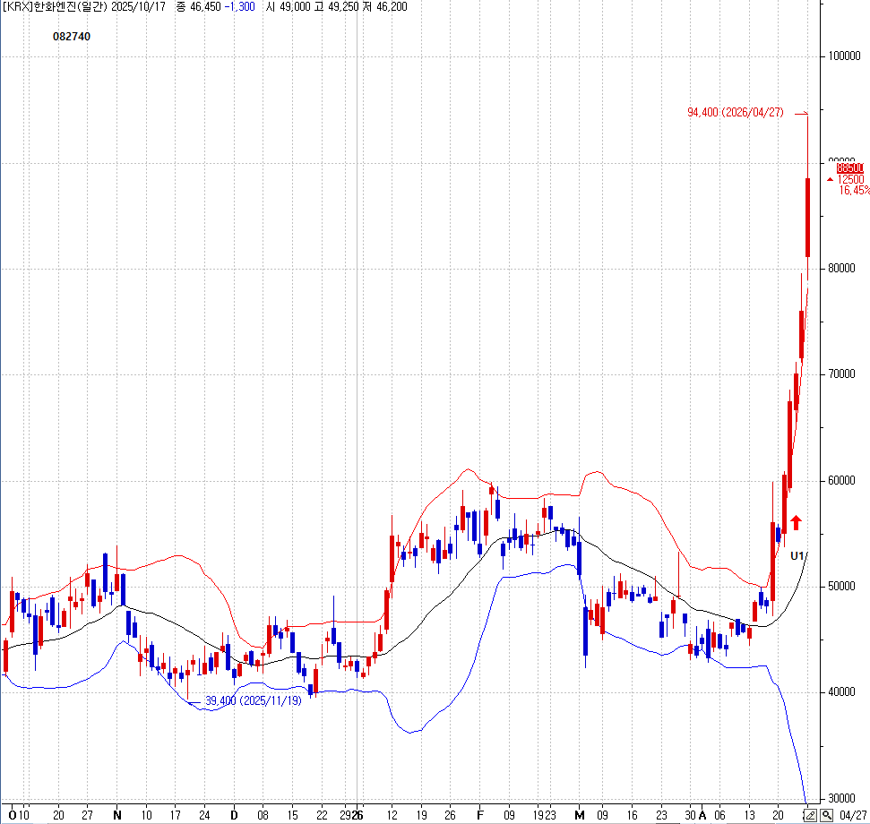Click the 2025/10/17 date in header
Image resolution: width=870 pixels, height=824 pixels.
point(138,6)
